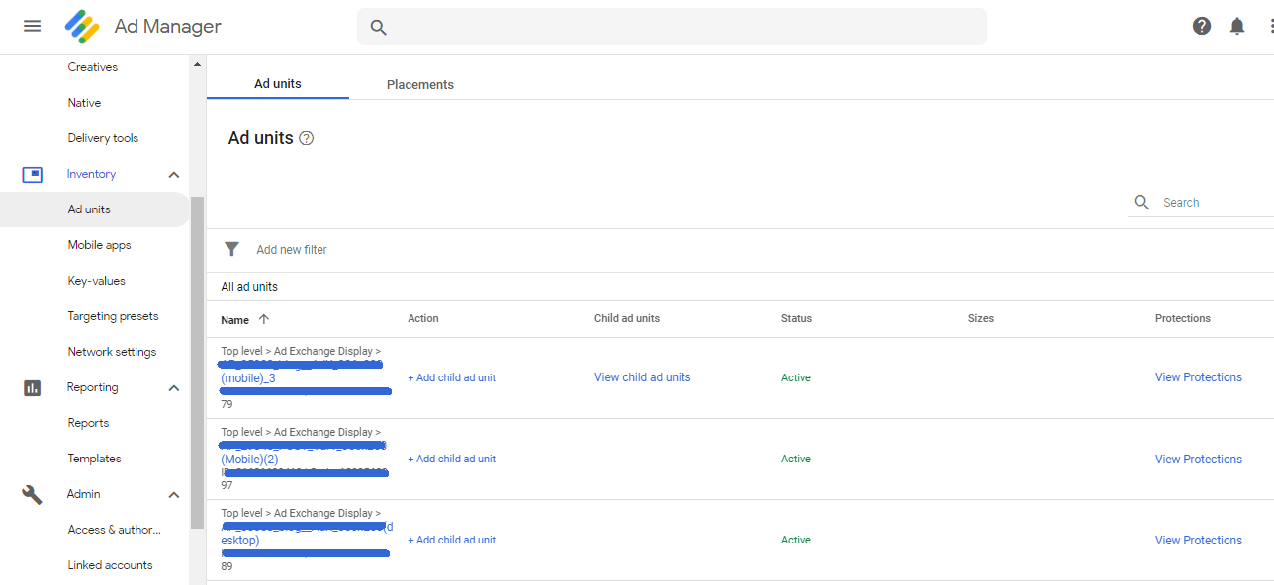The image size is (1274, 585).
Task: Click the Google Ad Manager logo
Action: pos(82,27)
